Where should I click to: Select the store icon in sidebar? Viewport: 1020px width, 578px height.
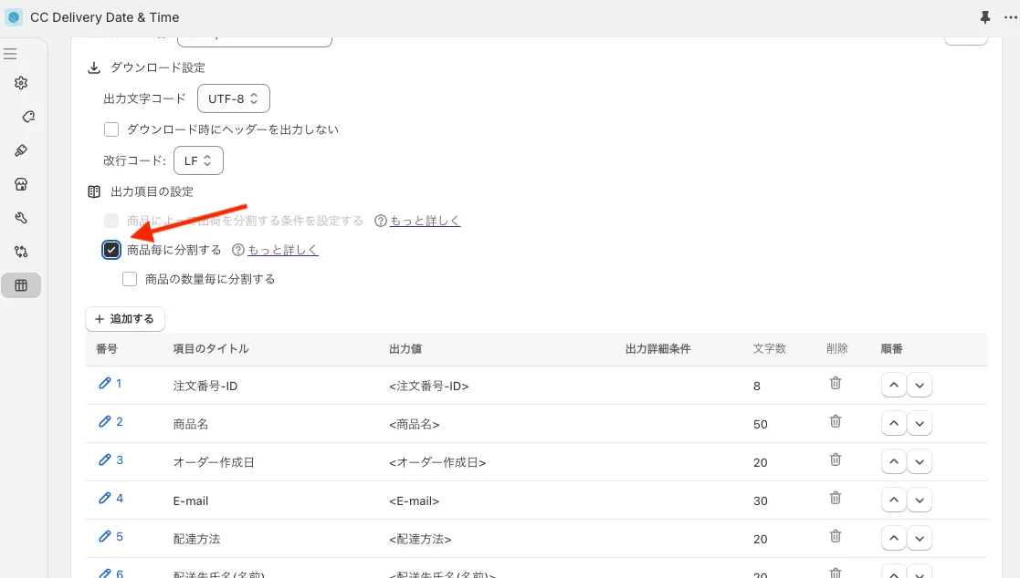[21, 184]
